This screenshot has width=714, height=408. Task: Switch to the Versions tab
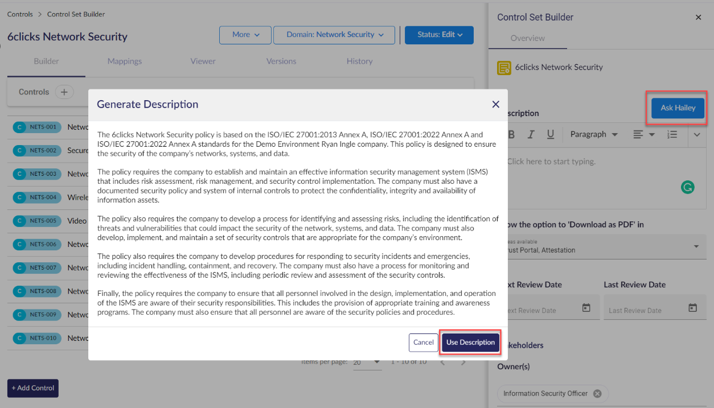coord(281,61)
